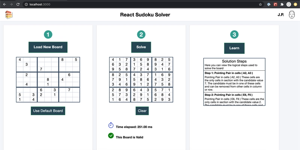Reload the localhost page
300x150 pixels.
pyautogui.click(x=18, y=4)
